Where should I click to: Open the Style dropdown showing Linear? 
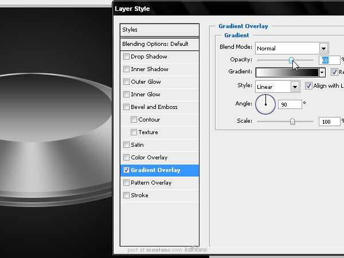(277, 87)
